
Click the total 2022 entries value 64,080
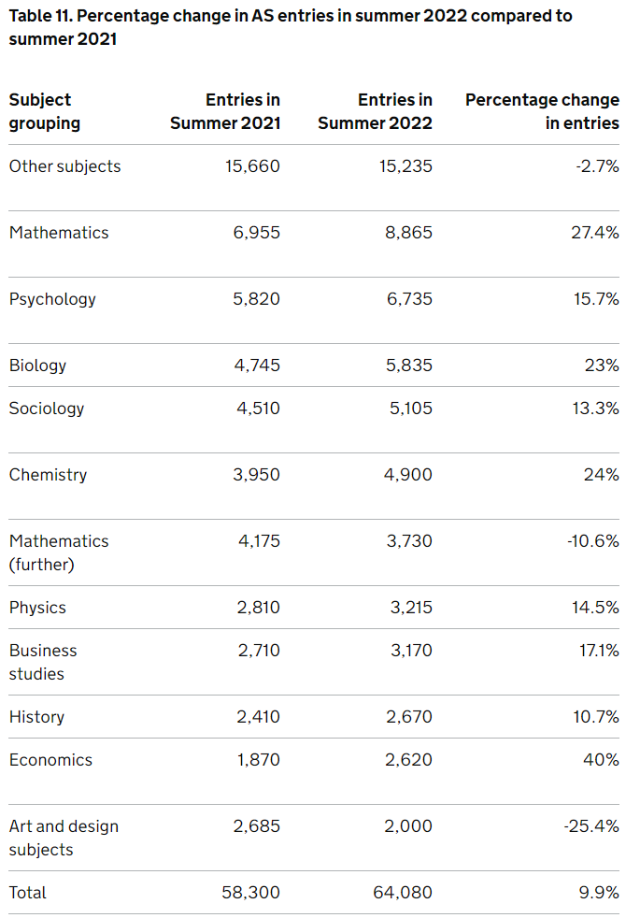point(404,893)
